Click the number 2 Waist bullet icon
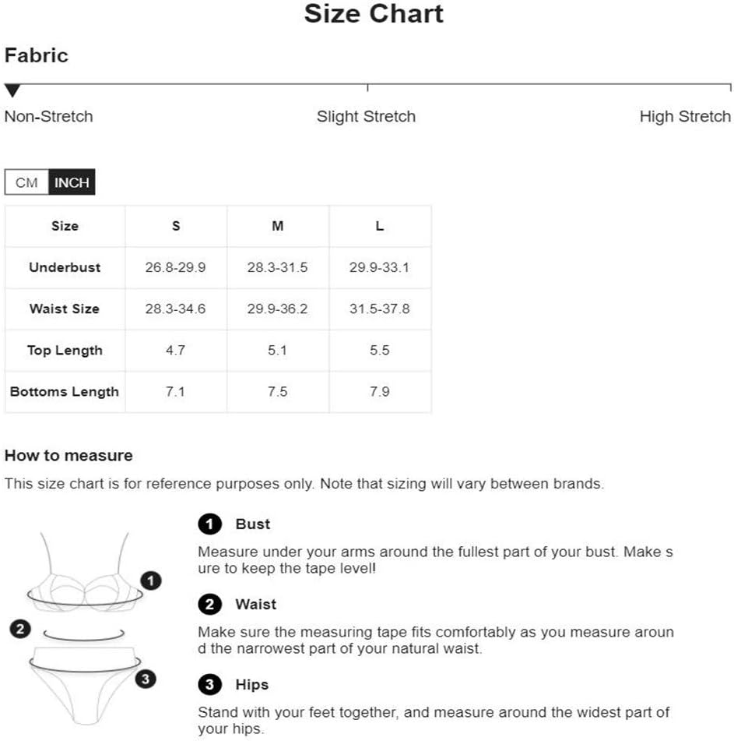The image size is (734, 741). click(x=209, y=605)
